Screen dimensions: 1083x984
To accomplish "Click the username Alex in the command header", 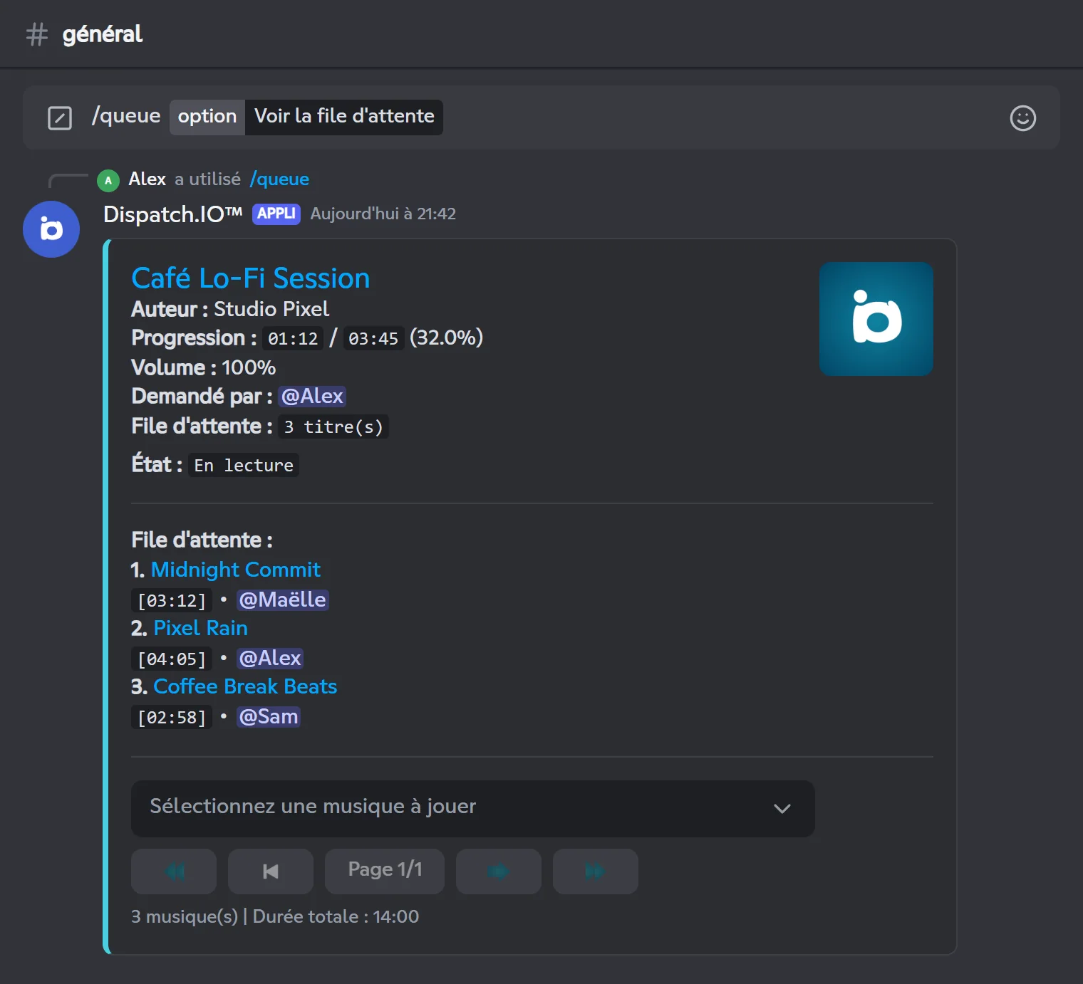I will click(x=147, y=179).
